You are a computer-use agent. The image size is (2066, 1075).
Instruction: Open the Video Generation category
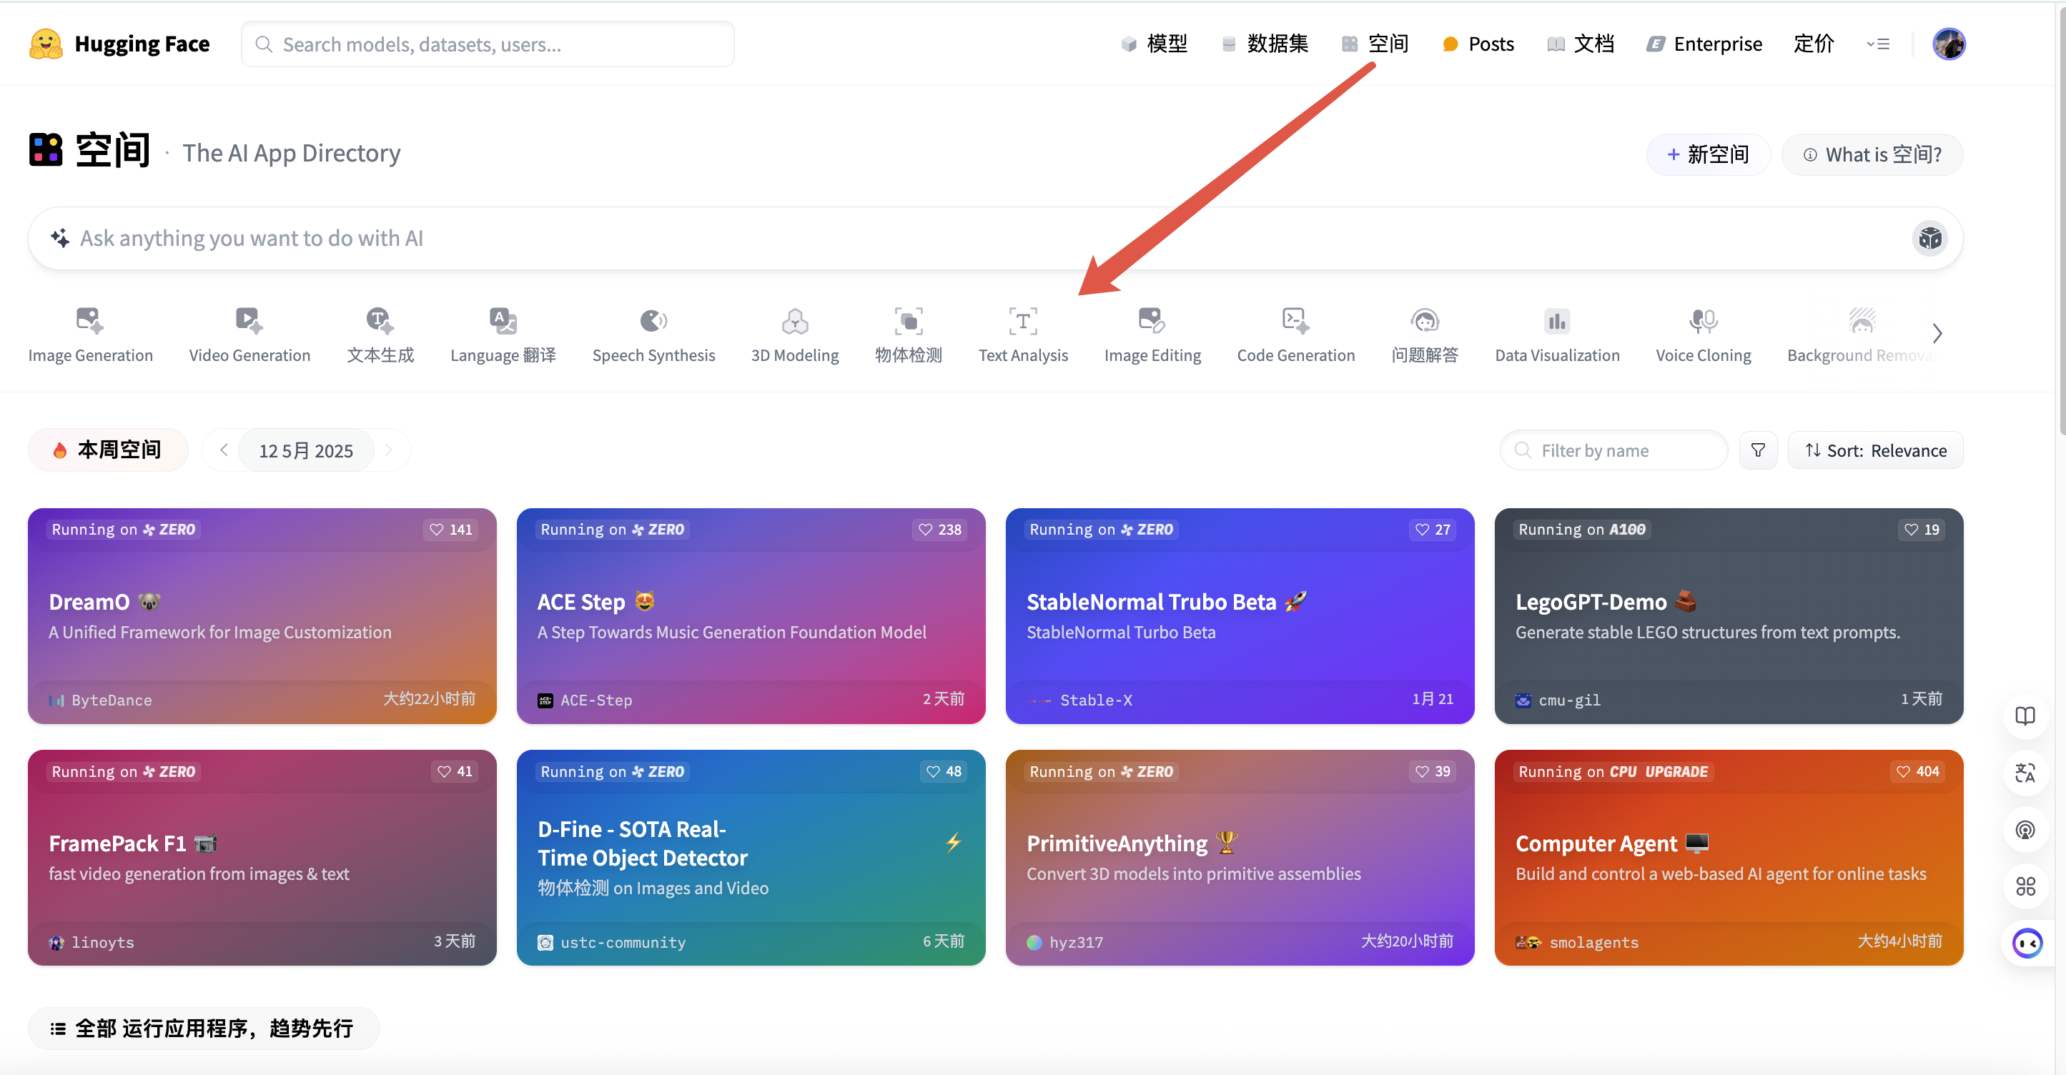249,335
